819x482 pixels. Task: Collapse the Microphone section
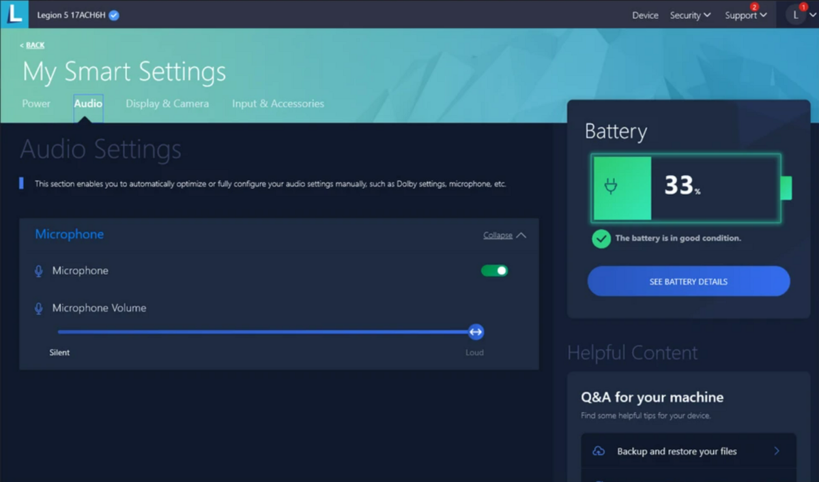(x=504, y=235)
